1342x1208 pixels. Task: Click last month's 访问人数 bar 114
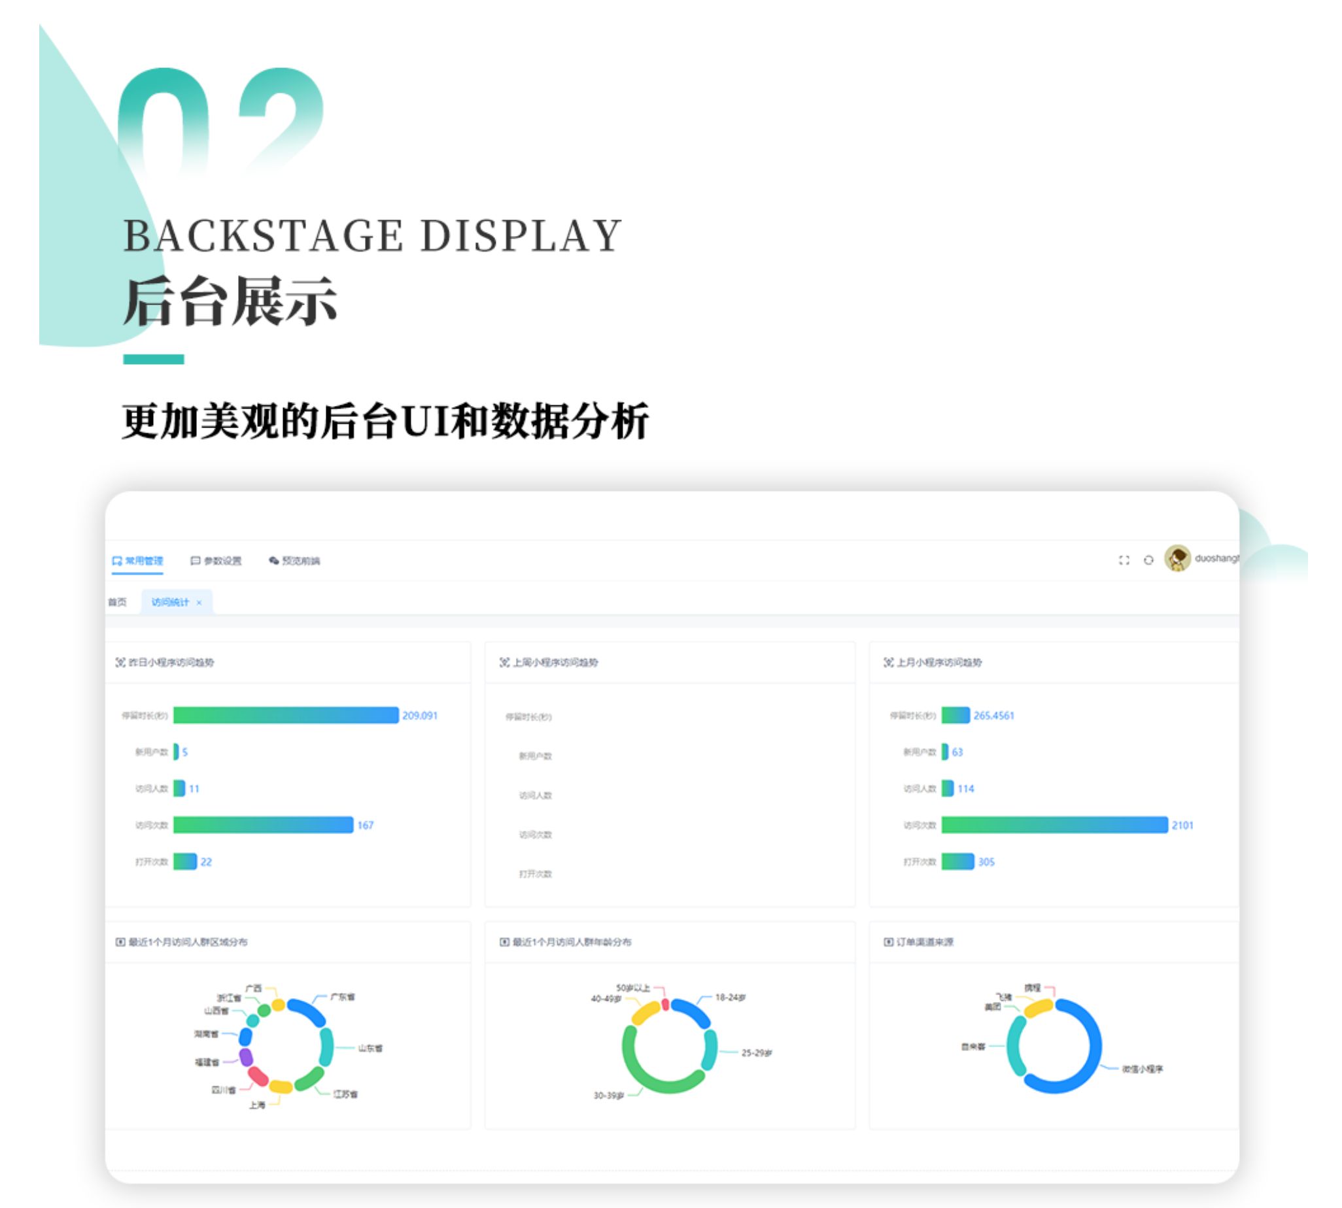tap(948, 788)
